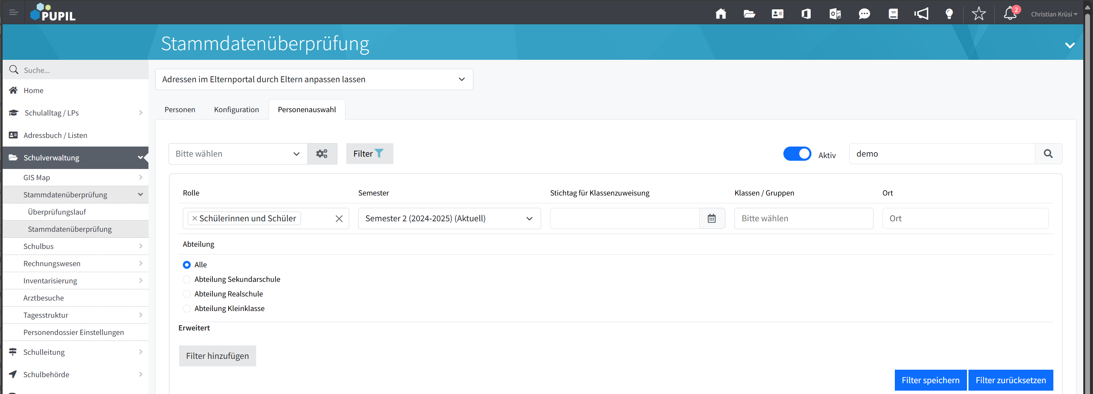Choose Abteilung Realschule radio option
The height and width of the screenshot is (394, 1093).
pos(187,294)
